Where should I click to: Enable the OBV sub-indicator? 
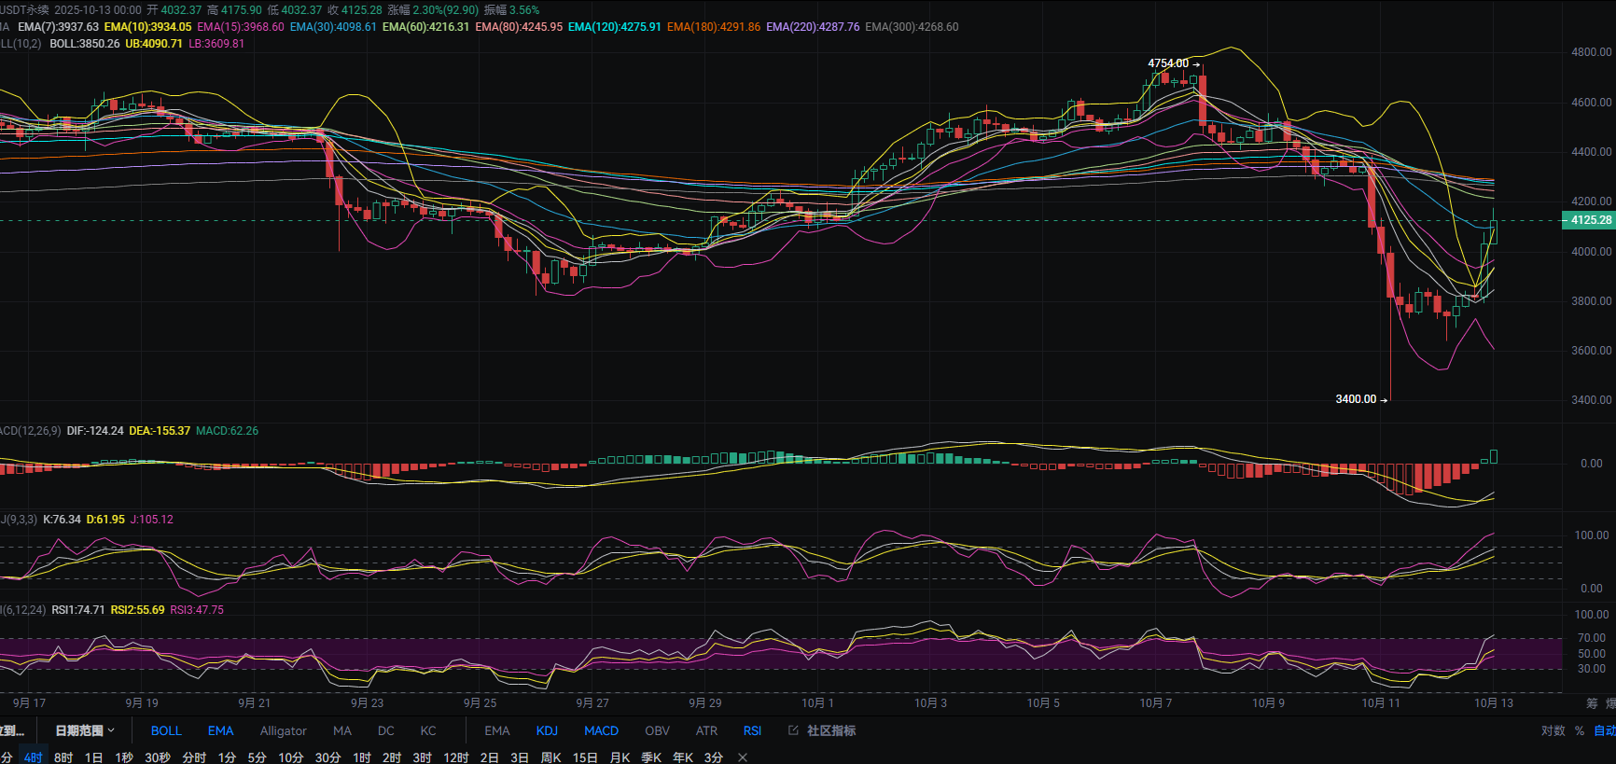tap(657, 730)
